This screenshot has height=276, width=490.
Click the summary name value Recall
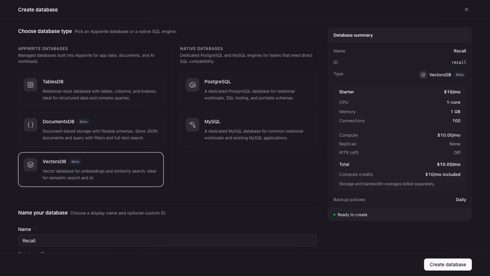(x=460, y=51)
